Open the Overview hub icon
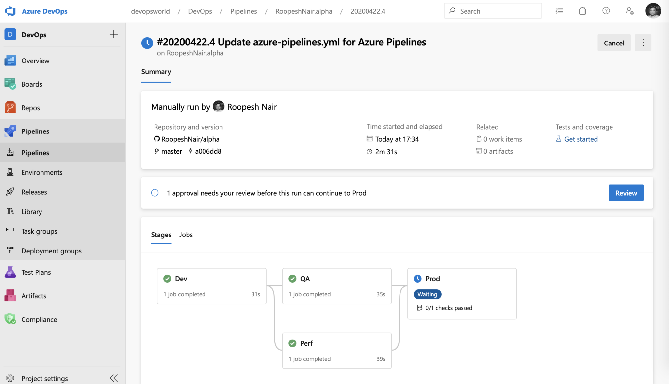Image resolution: width=669 pixels, height=384 pixels. point(10,61)
